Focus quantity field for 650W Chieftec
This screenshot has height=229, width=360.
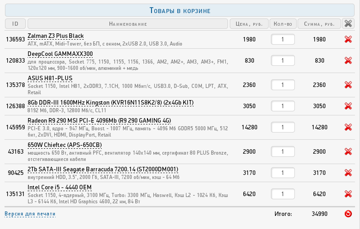pos(283,151)
